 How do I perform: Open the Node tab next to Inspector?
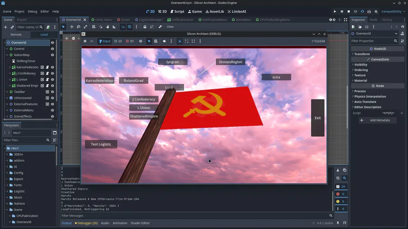373,20
